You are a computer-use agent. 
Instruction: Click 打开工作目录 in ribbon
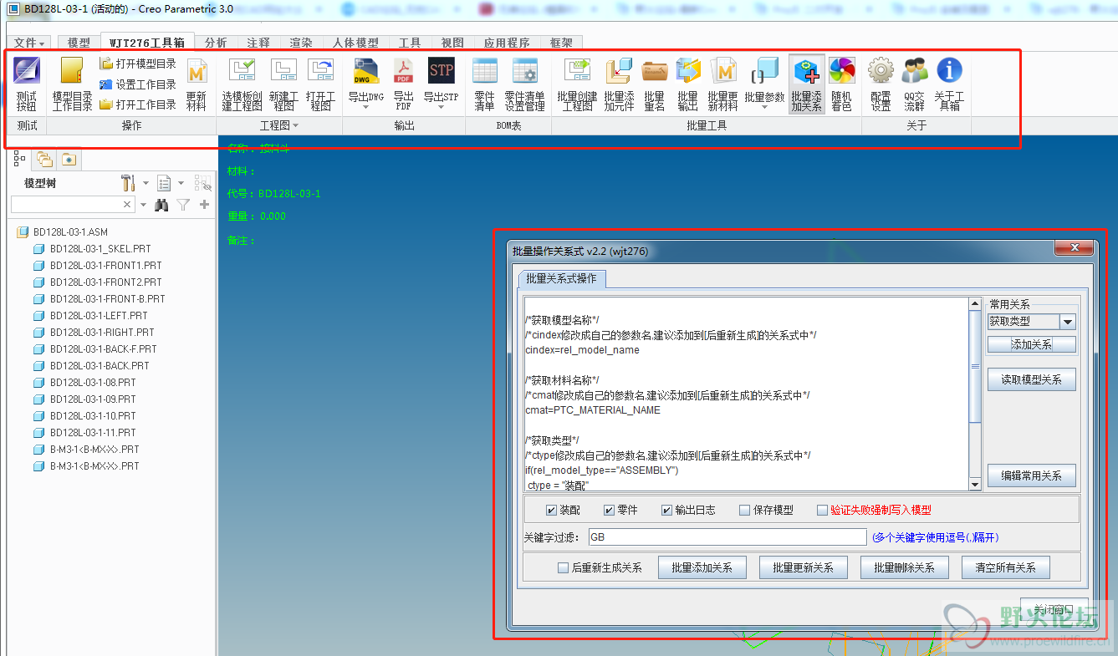pyautogui.click(x=138, y=104)
